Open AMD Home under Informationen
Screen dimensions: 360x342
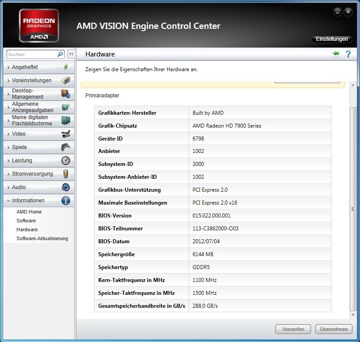(29, 212)
